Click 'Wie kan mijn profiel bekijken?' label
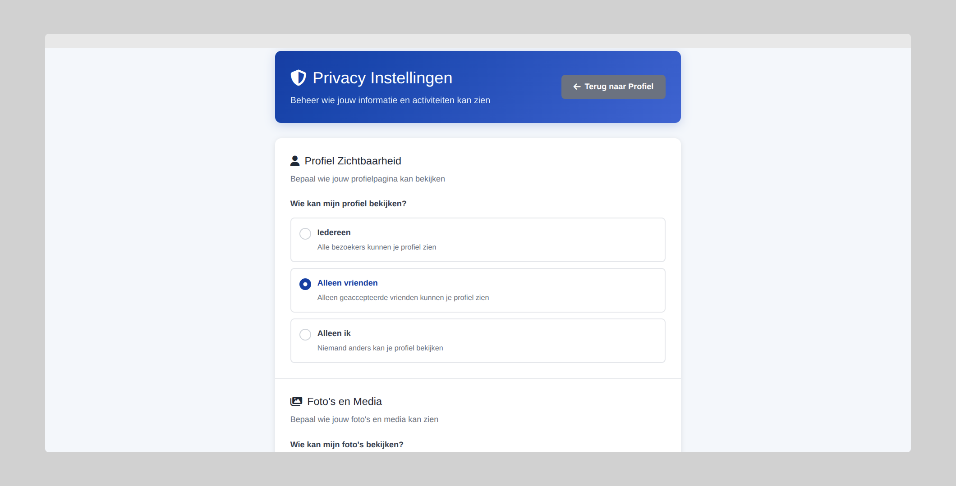This screenshot has width=956, height=486. [x=348, y=204]
